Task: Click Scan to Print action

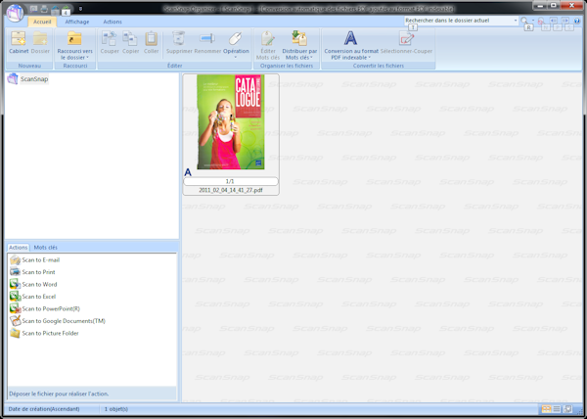Action: [39, 272]
